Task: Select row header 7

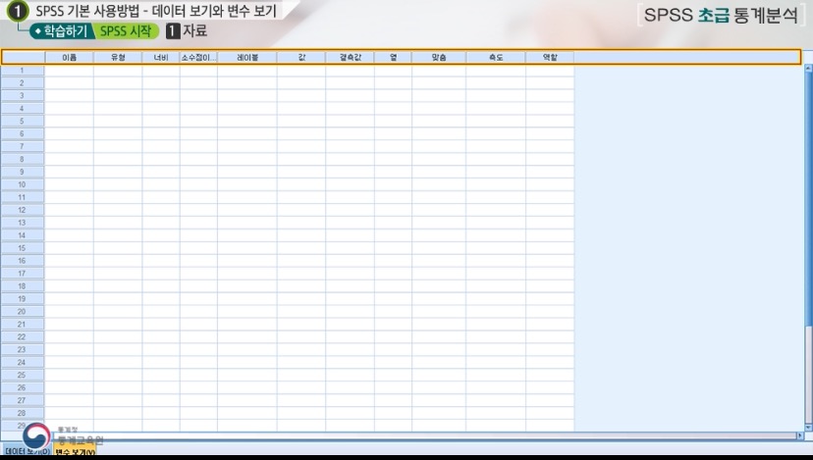Action: pyautogui.click(x=23, y=146)
